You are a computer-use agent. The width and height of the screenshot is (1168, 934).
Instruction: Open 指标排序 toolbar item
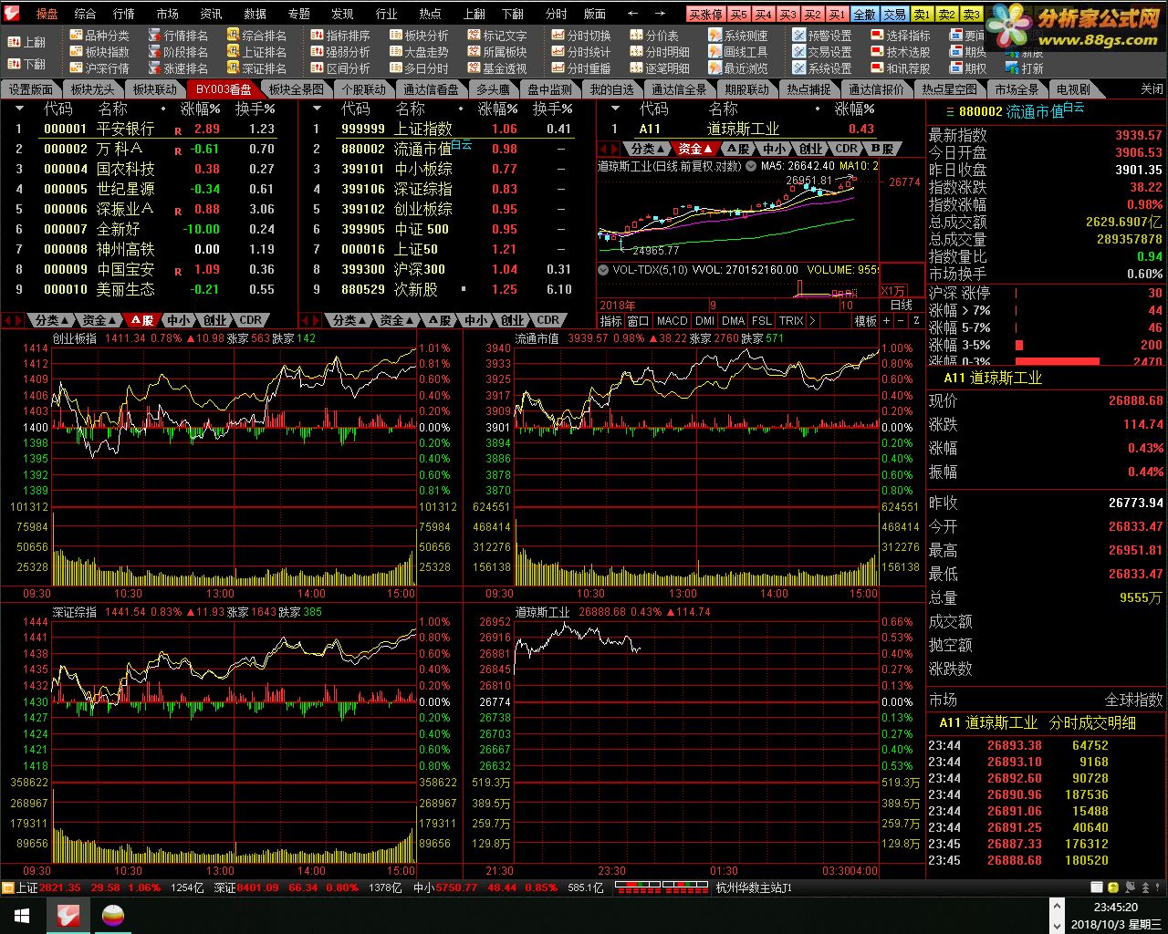coord(340,36)
